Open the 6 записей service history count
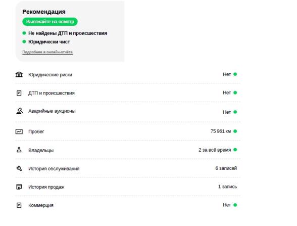This screenshot has height=226, width=297. point(226,168)
